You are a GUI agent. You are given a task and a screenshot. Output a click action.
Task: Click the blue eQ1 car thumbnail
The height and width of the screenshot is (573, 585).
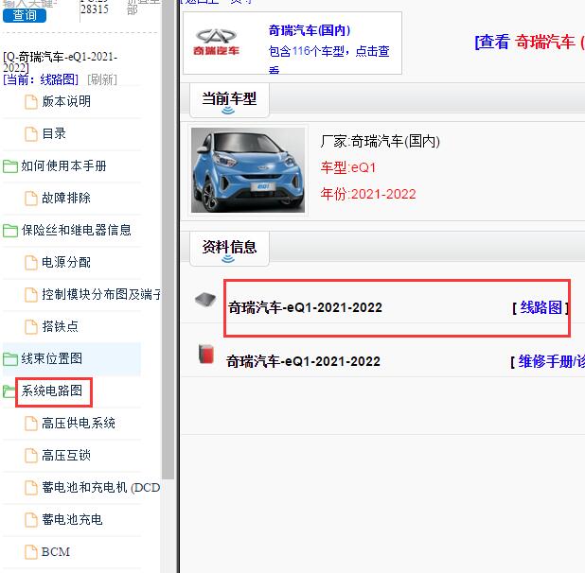click(x=248, y=170)
